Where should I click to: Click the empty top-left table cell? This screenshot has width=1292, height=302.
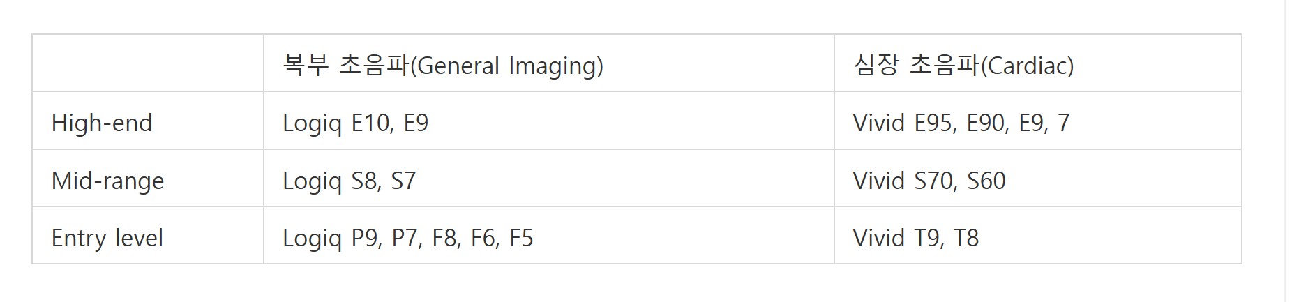pos(148,63)
